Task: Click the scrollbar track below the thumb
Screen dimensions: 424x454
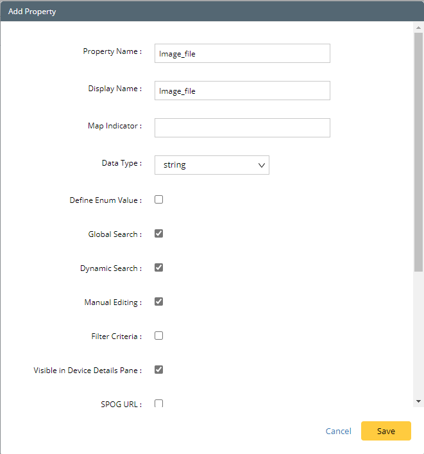Action: click(419, 334)
